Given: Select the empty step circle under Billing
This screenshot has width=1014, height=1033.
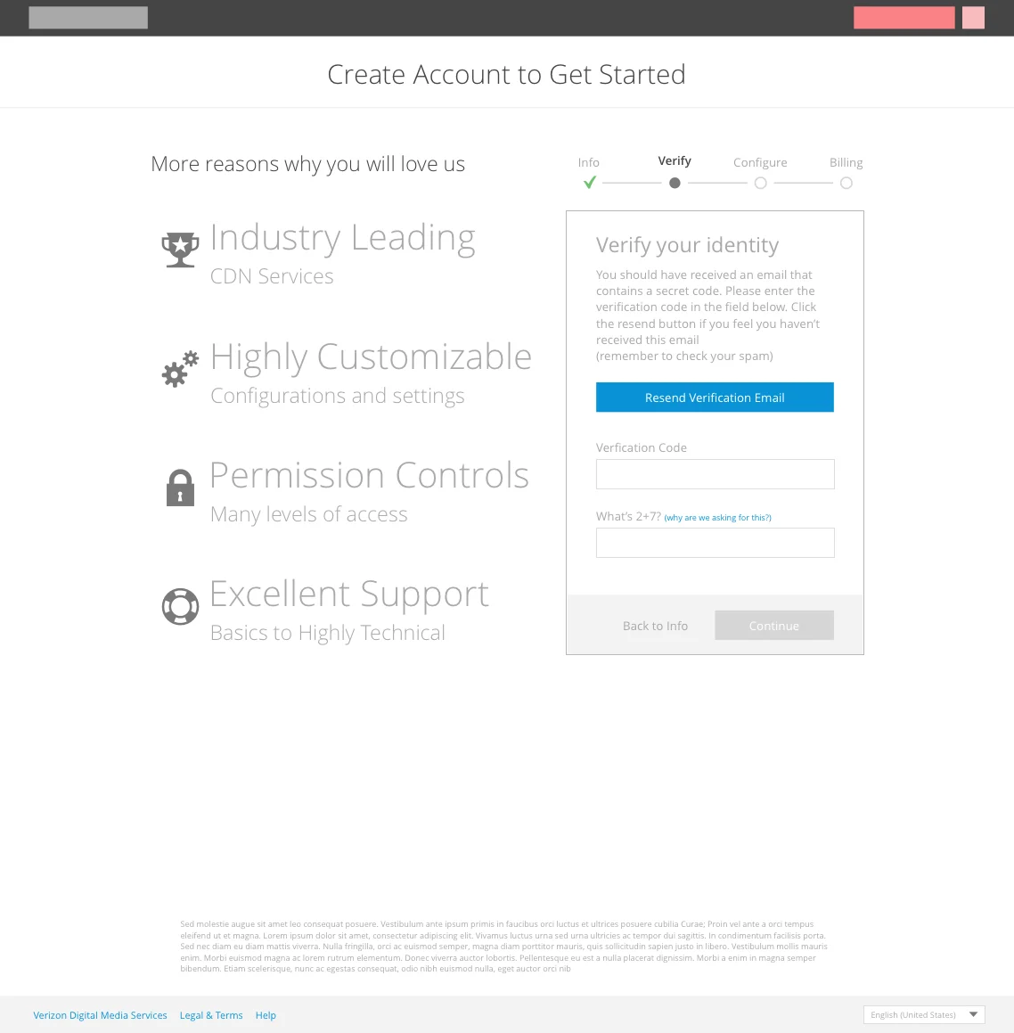Looking at the screenshot, I should tap(846, 183).
